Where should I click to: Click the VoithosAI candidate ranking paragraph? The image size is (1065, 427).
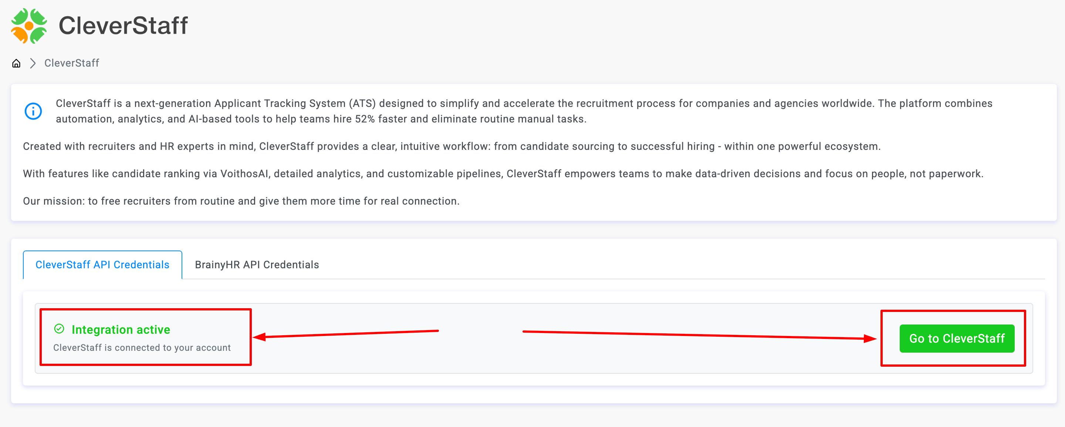tap(503, 174)
